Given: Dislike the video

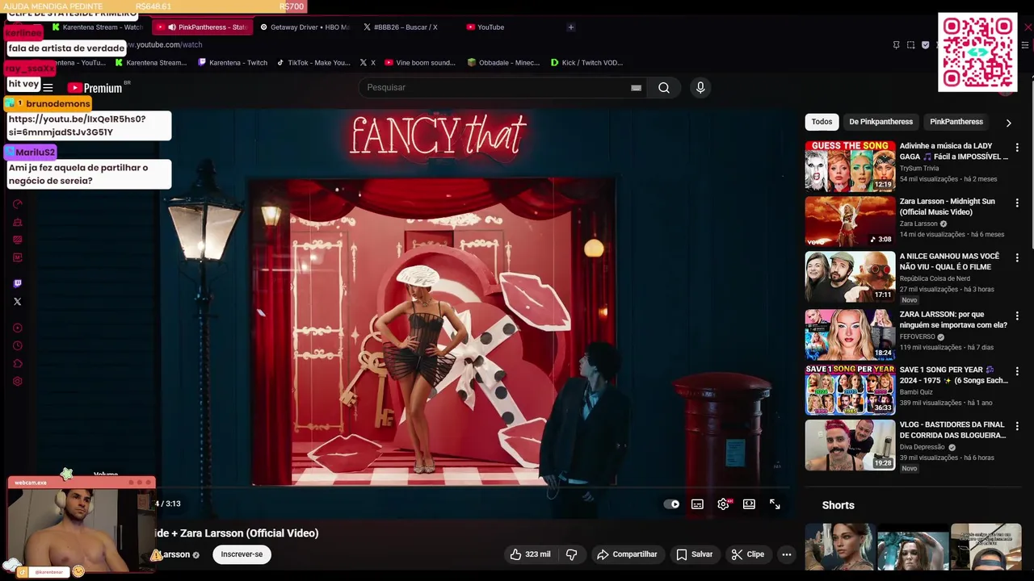Looking at the screenshot, I should [x=571, y=554].
